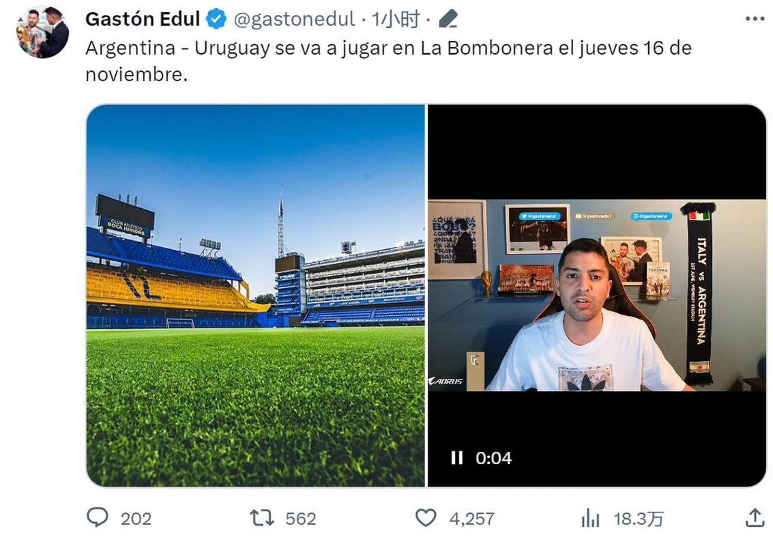Open Gastón Edul's profile avatar
This screenshot has width=773, height=546.
[x=42, y=32]
